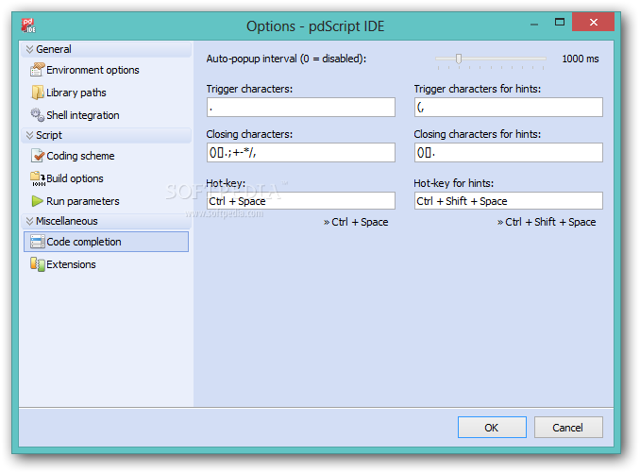Collapse the Miscellaneous section chevron
The width and height of the screenshot is (640, 473).
pyautogui.click(x=29, y=221)
